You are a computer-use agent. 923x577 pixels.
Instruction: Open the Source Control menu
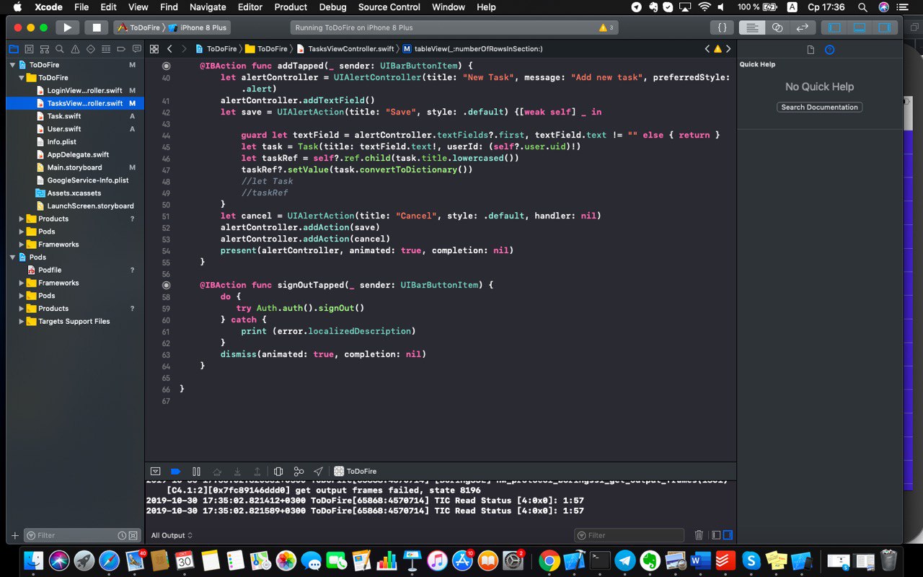pos(389,7)
